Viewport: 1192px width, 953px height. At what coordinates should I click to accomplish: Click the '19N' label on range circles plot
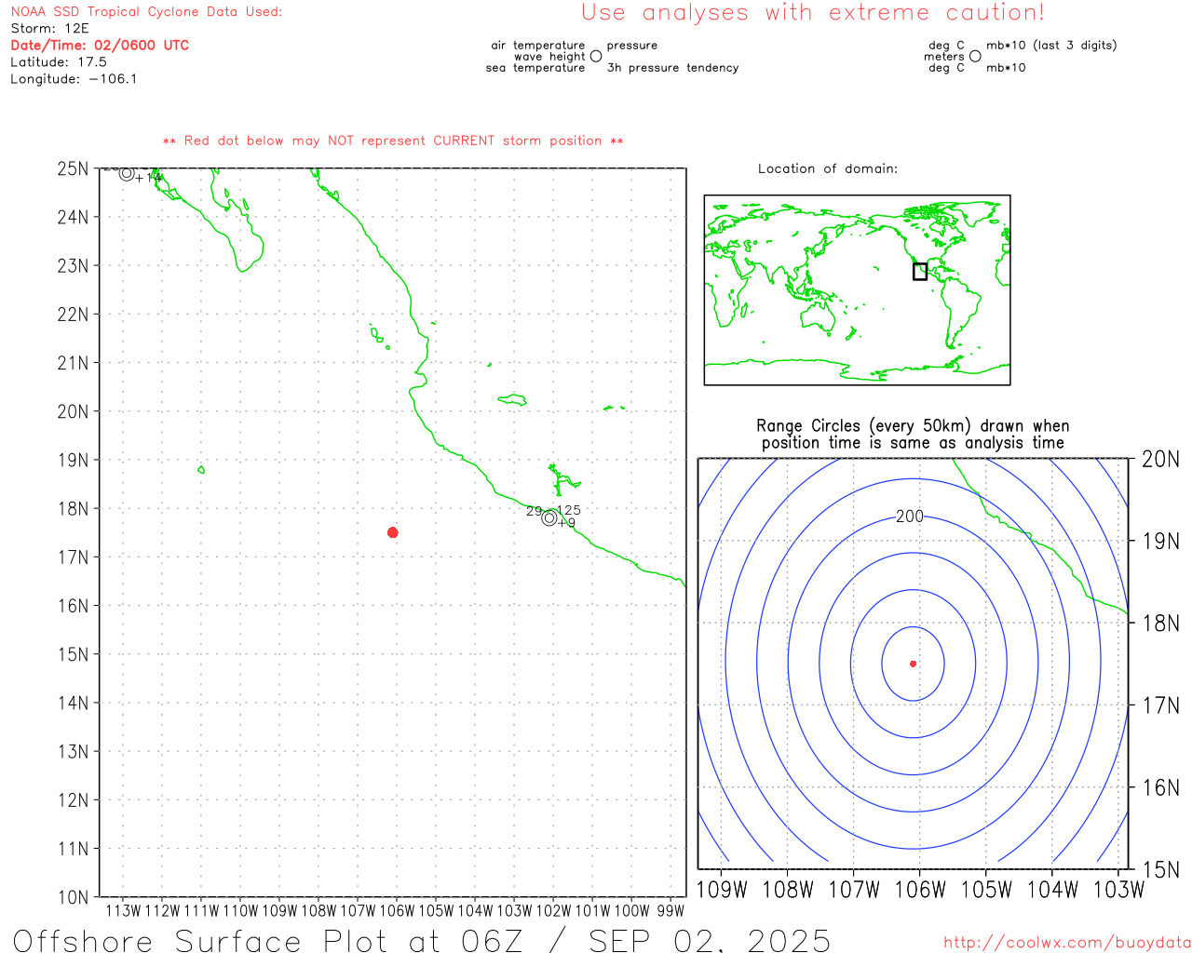[x=1161, y=541]
